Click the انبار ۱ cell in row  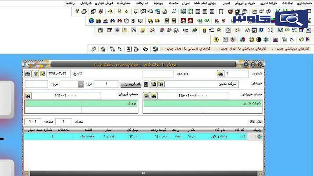click(108, 136)
